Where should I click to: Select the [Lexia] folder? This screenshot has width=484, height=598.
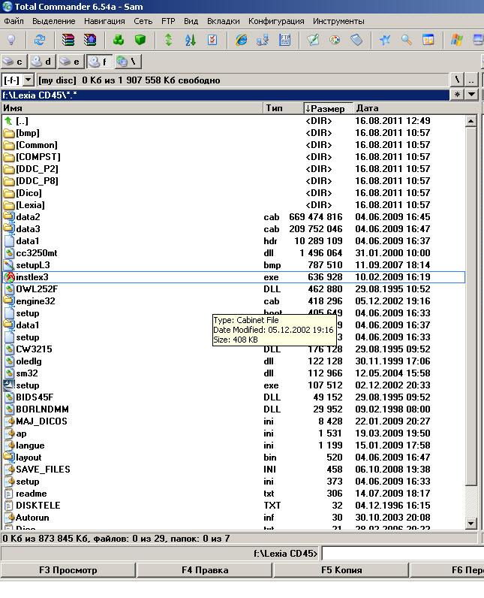tap(233, 205)
